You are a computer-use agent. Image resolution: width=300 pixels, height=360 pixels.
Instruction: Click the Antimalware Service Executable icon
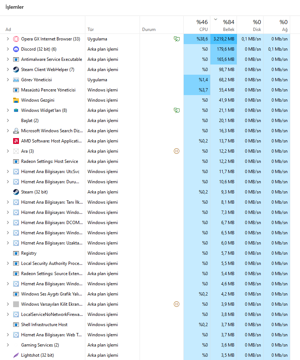point(16,59)
